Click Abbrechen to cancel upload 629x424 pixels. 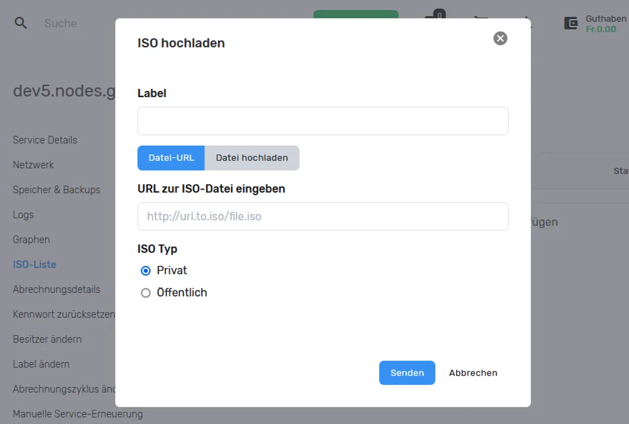click(473, 373)
